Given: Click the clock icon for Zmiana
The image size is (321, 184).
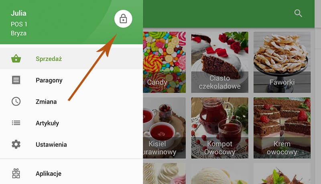Looking at the screenshot, I should click(x=16, y=101).
